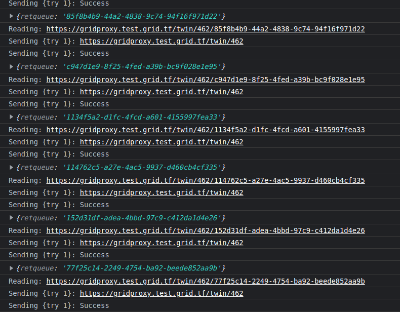Open Reading link ending c412da1d4e26
400x312 pixels.
coord(206,230)
